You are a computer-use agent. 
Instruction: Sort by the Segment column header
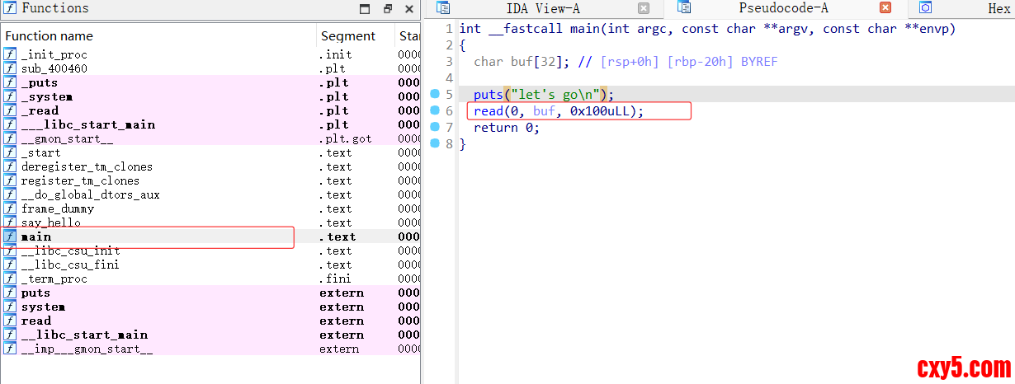click(347, 35)
